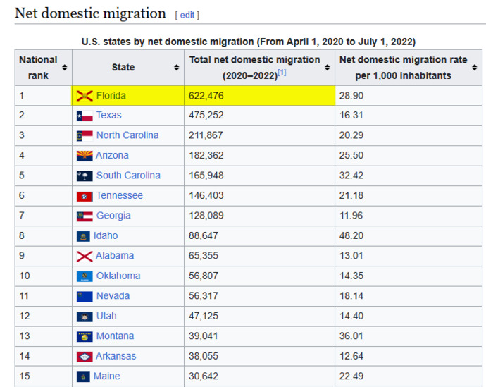486x387 pixels.
Task: Click the Alabama flag icon
Action: tap(85, 257)
